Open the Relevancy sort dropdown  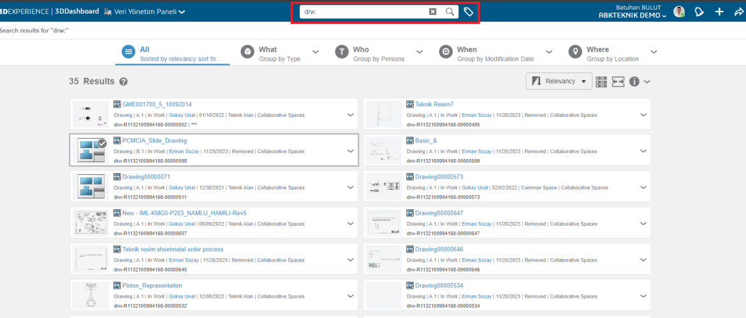pyautogui.click(x=559, y=81)
